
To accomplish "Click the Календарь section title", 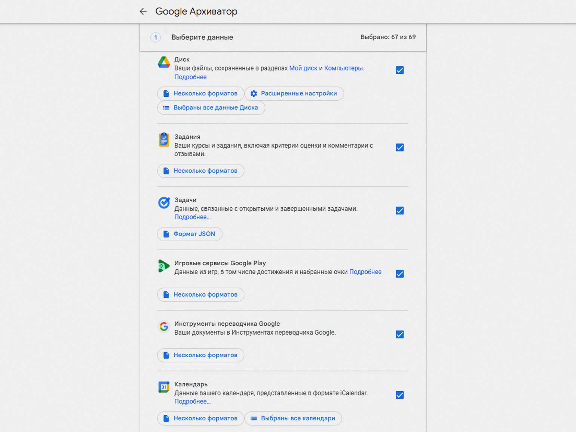I will tap(191, 384).
